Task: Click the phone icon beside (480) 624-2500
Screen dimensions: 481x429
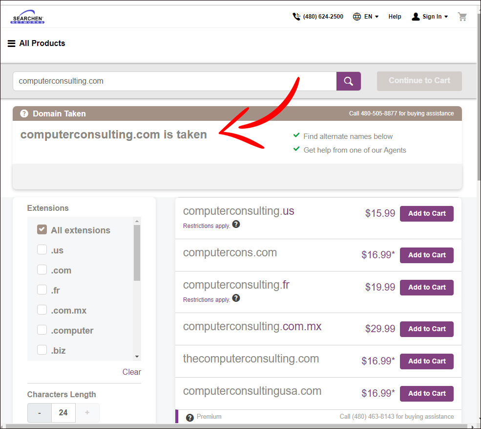Action: pyautogui.click(x=296, y=17)
